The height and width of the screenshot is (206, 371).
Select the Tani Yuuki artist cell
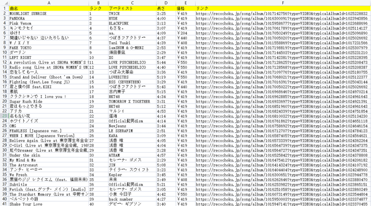point(132,43)
